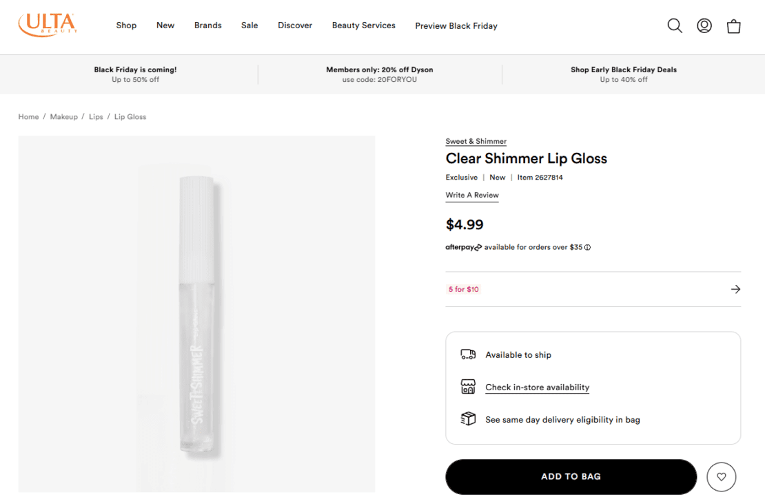The height and width of the screenshot is (499, 765).
Task: Select the Sale menu item
Action: [249, 25]
